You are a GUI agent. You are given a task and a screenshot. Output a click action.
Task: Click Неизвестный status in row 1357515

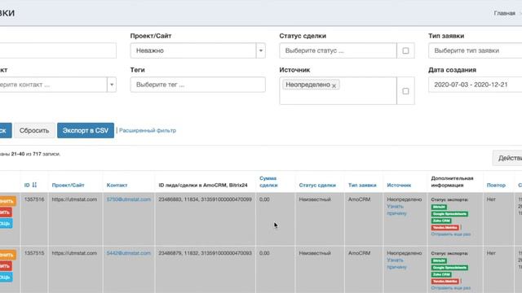point(315,253)
